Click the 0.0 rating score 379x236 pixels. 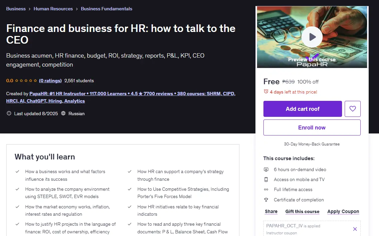click(x=10, y=81)
